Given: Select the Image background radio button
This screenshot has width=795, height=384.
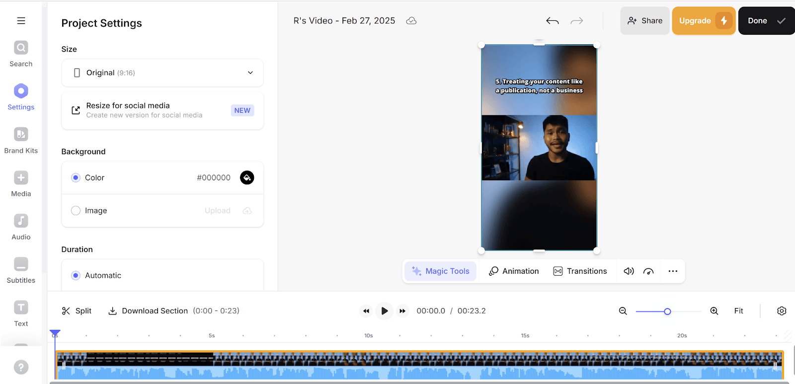Looking at the screenshot, I should click(x=76, y=211).
